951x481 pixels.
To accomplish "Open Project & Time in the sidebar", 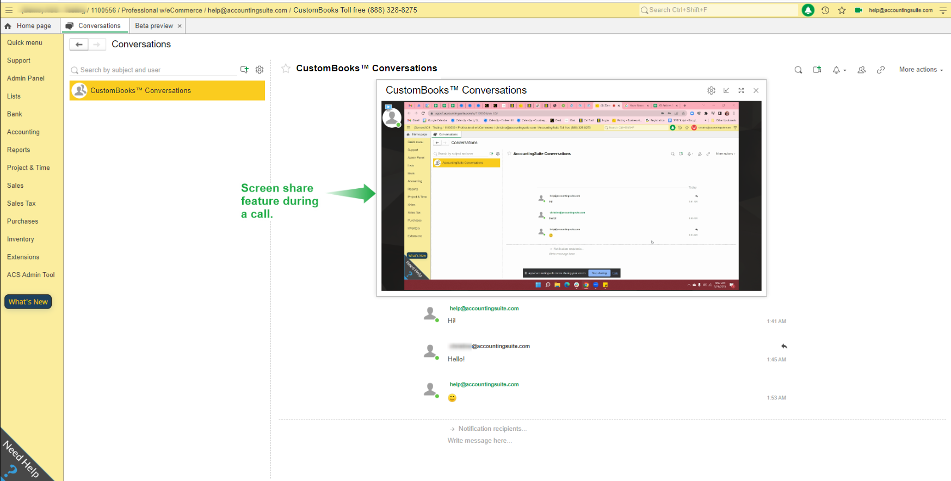I will pyautogui.click(x=28, y=168).
